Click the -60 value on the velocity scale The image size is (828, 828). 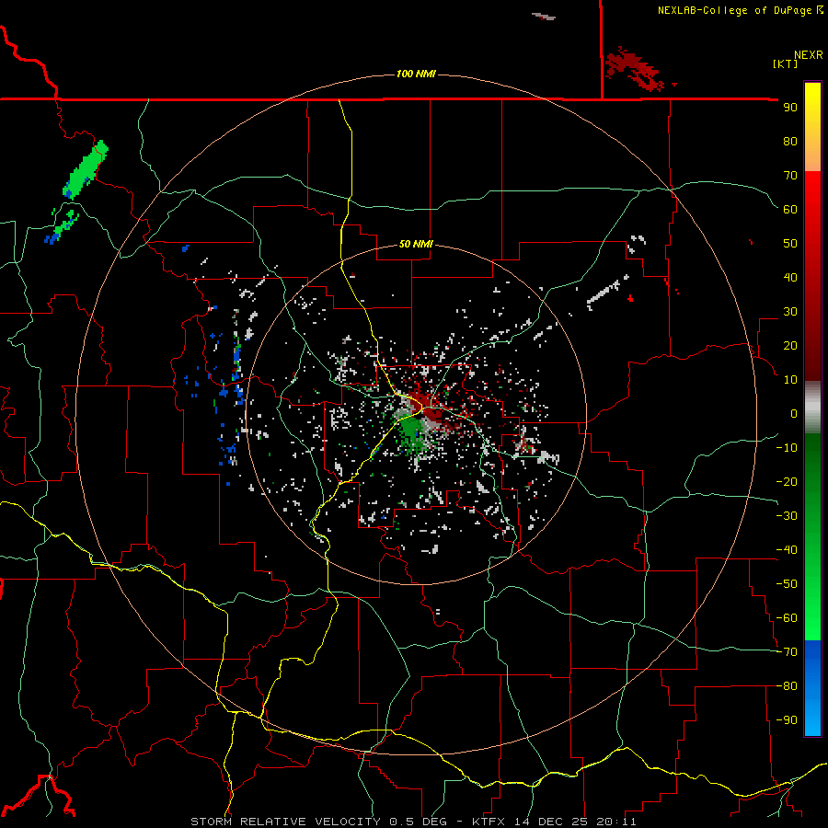coord(787,618)
